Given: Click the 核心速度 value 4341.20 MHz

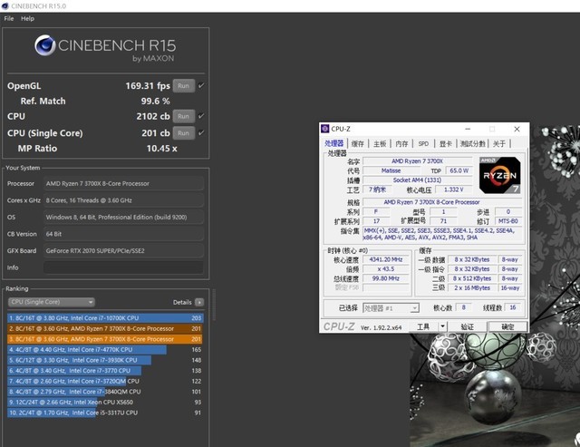Looking at the screenshot, I should tap(386, 259).
